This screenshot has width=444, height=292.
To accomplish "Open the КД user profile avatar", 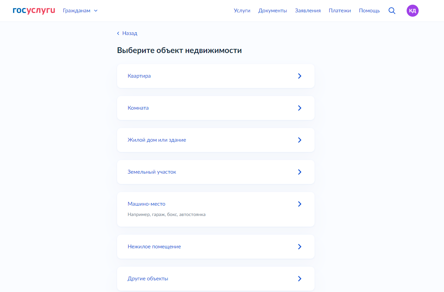I will click(412, 11).
